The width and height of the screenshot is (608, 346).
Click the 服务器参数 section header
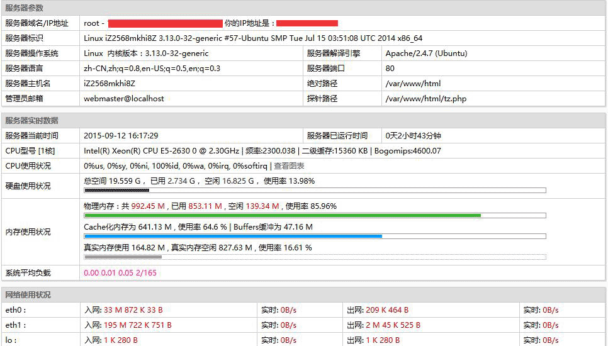tap(24, 8)
